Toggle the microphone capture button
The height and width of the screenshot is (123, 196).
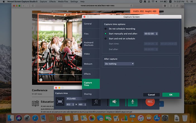tap(133, 102)
